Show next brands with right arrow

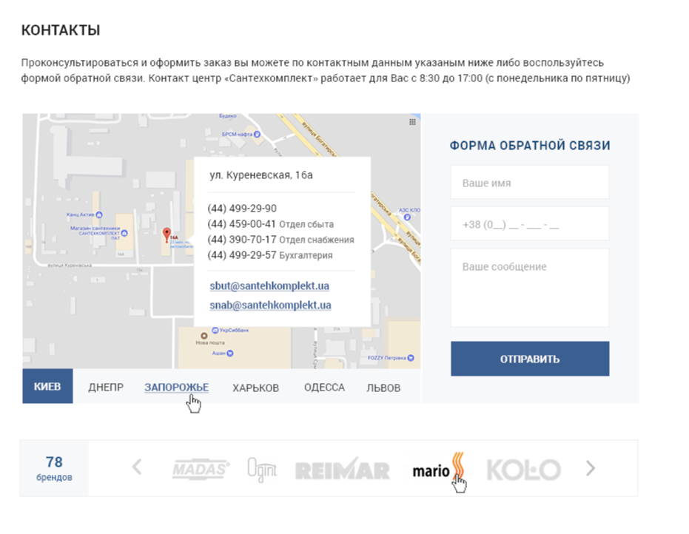coord(590,468)
